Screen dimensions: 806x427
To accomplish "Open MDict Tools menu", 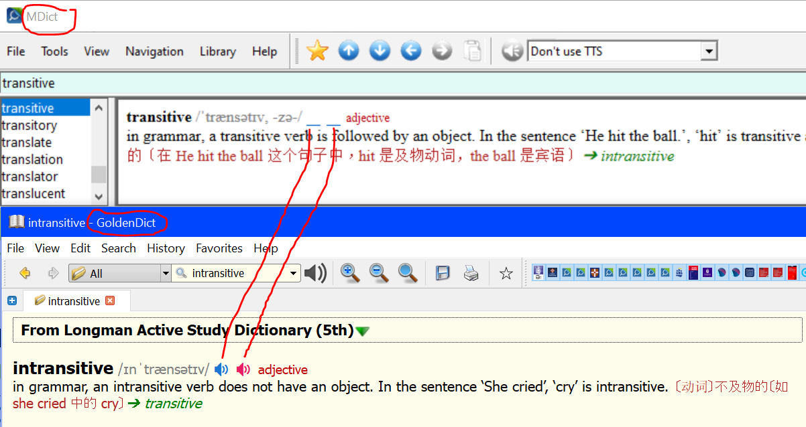I will pyautogui.click(x=54, y=52).
